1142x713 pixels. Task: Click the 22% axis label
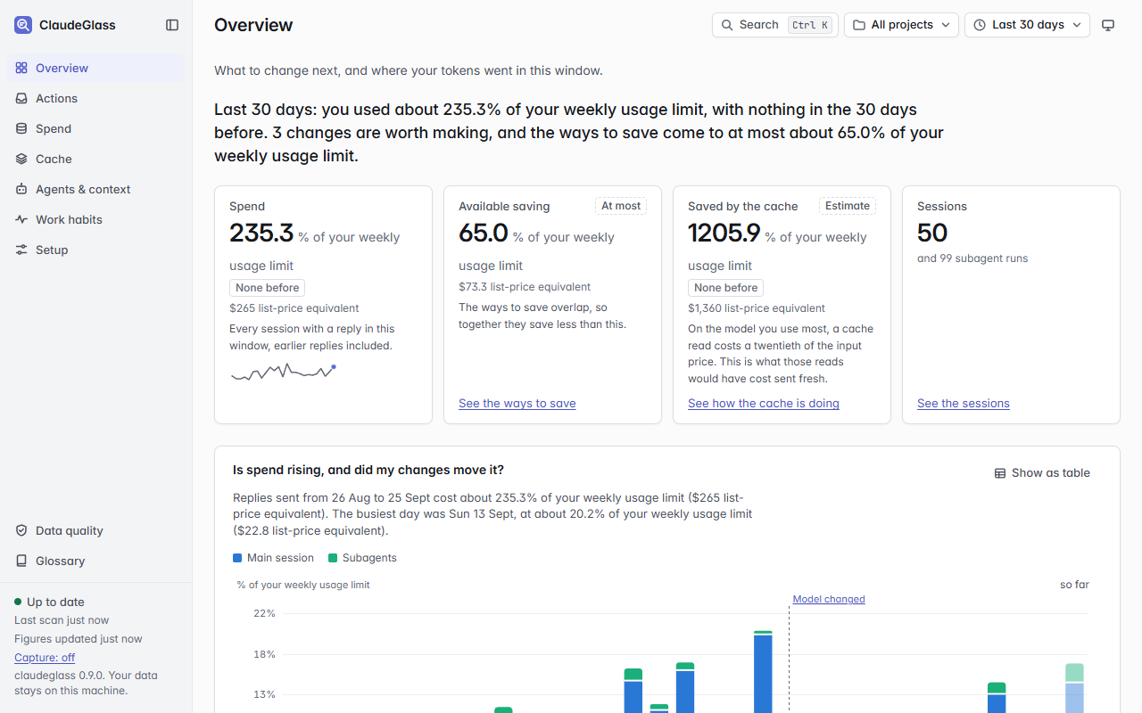[x=264, y=613]
